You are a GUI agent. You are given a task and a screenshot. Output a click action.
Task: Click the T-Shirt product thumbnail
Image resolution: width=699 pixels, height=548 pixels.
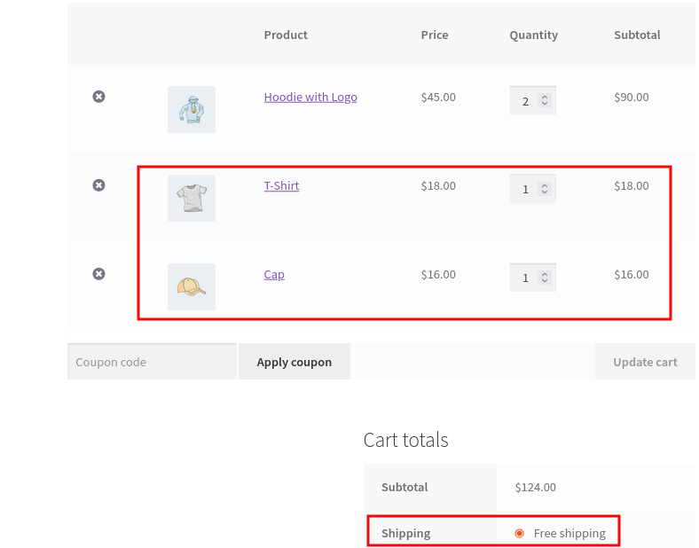point(192,198)
